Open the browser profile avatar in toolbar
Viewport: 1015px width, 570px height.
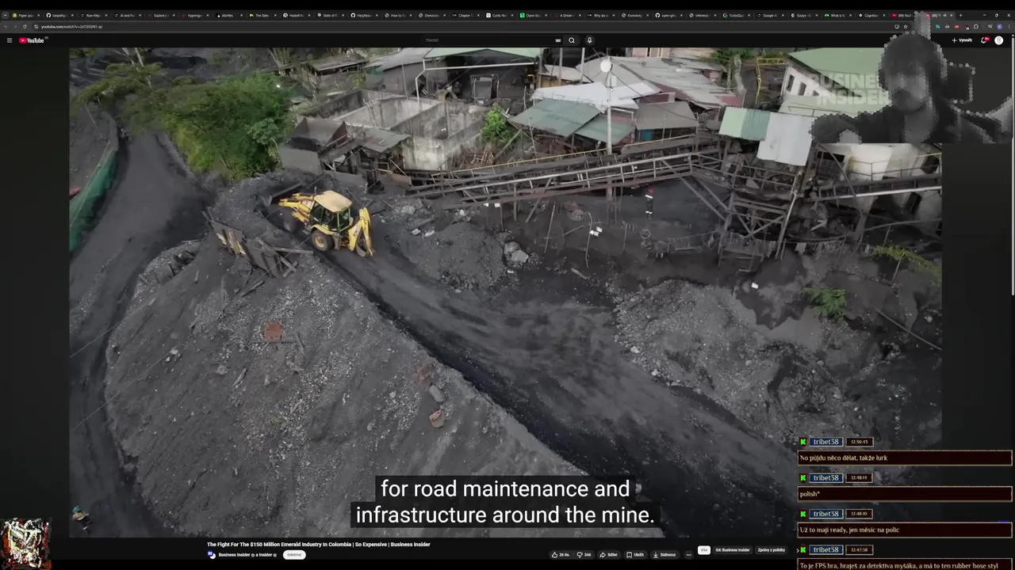pos(999,26)
